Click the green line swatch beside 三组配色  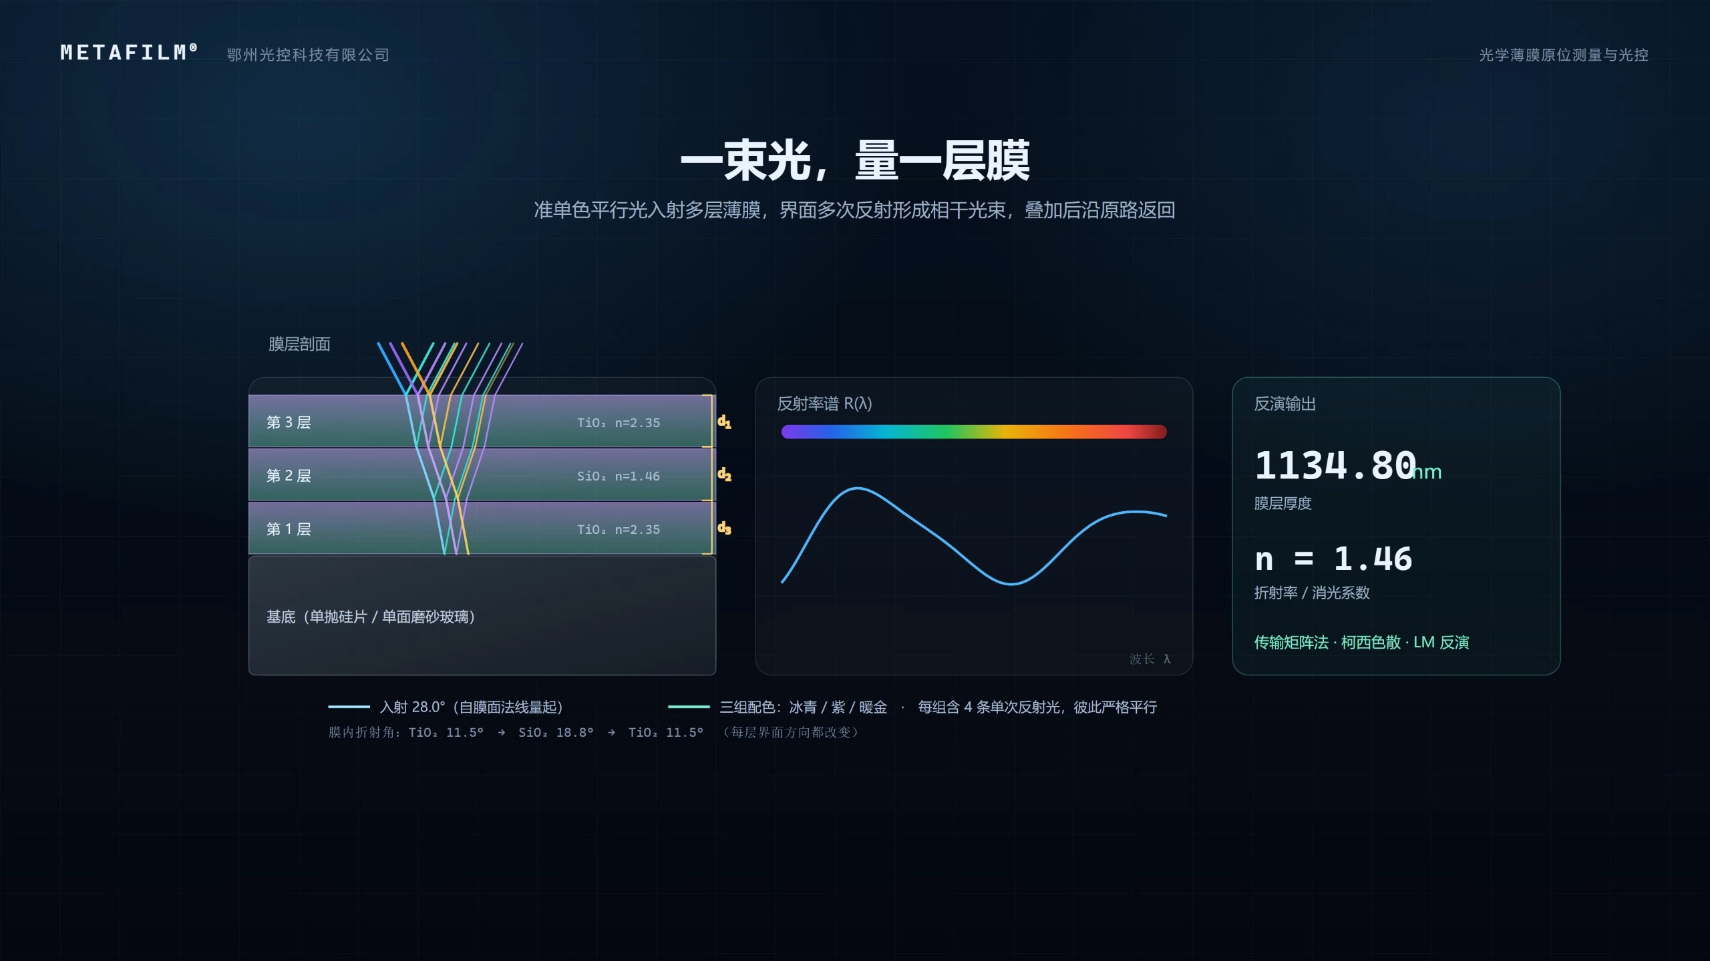point(689,707)
